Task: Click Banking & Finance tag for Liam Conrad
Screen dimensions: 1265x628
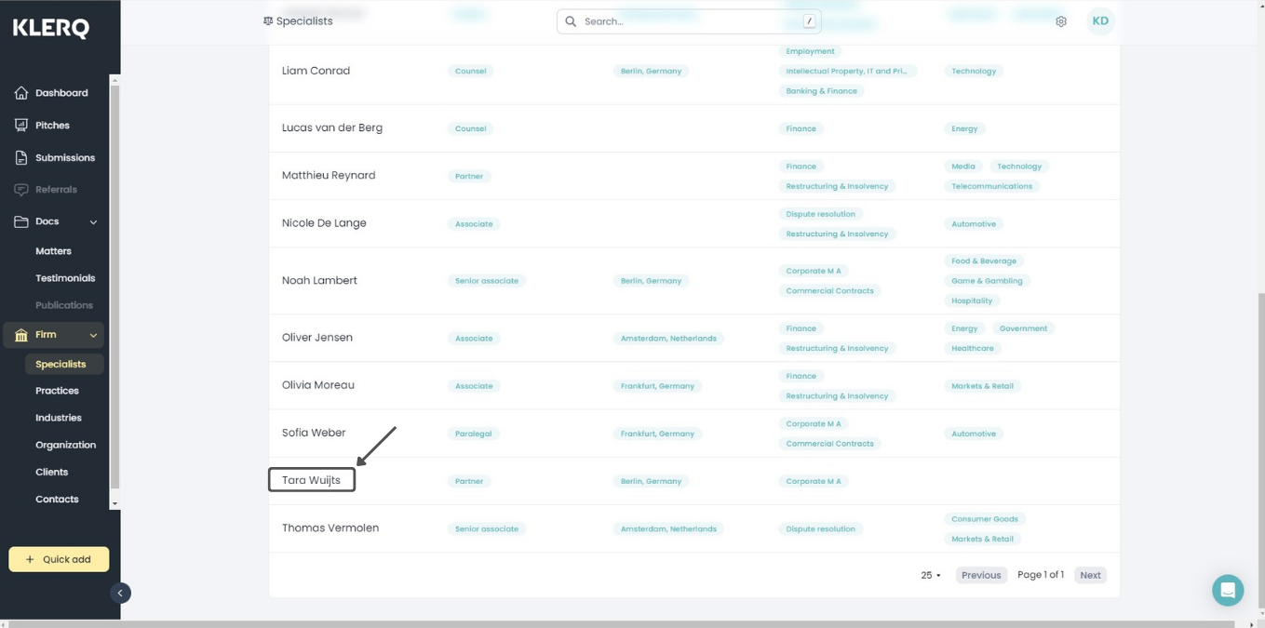Action: click(821, 91)
